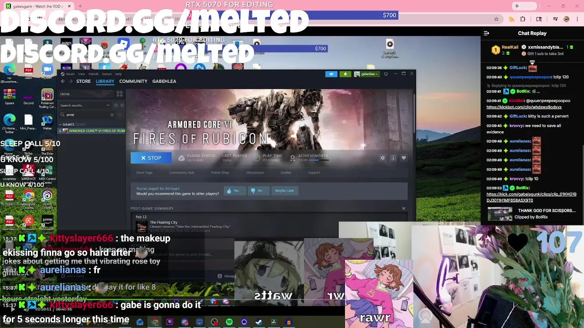Toggle favorite heart for Armored Core VI
584x328 pixels.
click(x=404, y=158)
